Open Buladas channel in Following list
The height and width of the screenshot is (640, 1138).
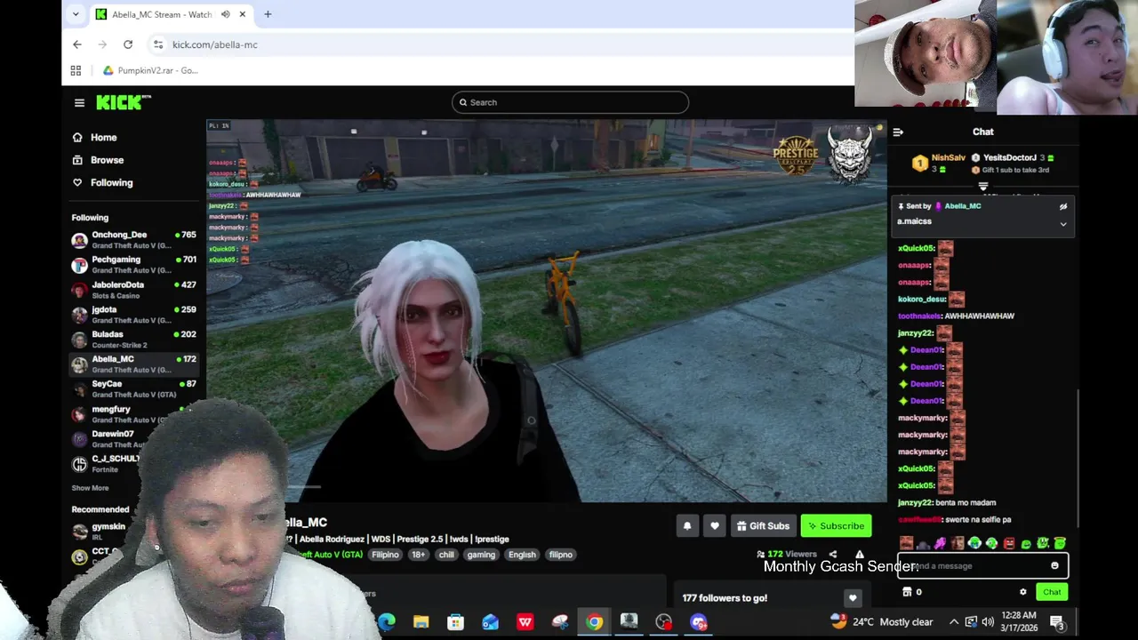(133, 340)
